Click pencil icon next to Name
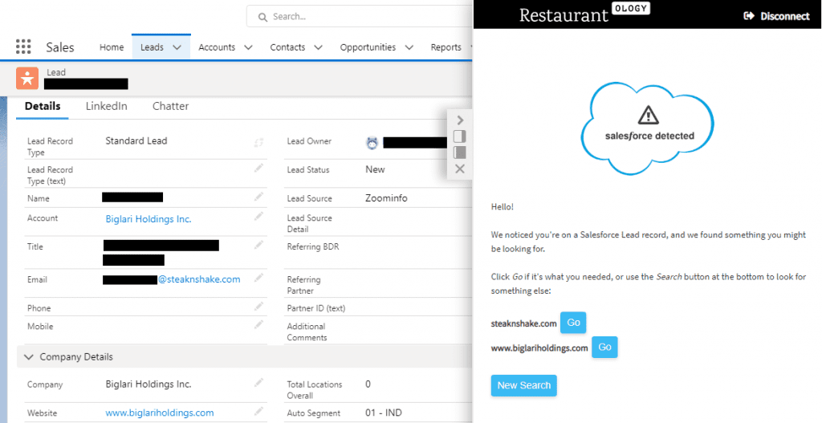Screen dimensions: 822x423 pos(258,197)
